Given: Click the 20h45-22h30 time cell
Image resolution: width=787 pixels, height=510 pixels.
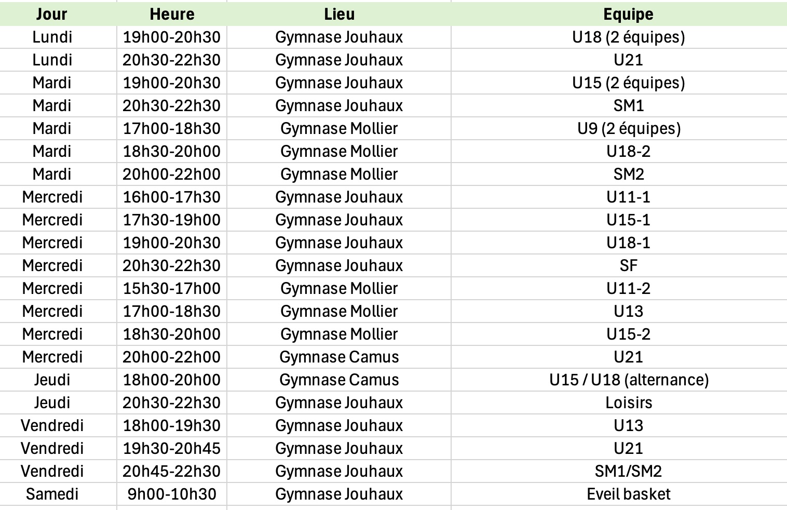Looking at the screenshot, I should pyautogui.click(x=172, y=471).
